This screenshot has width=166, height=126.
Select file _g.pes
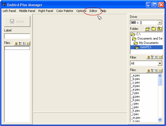point(135,96)
